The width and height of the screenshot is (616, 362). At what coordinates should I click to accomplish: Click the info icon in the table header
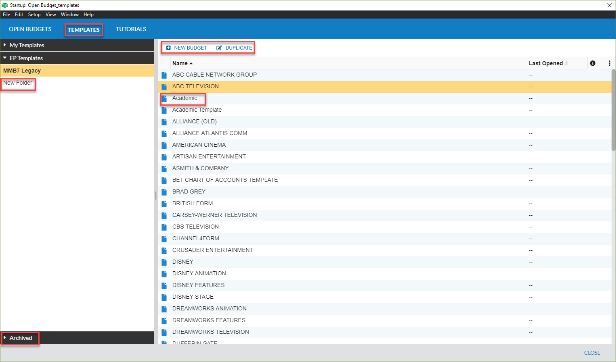coord(593,63)
